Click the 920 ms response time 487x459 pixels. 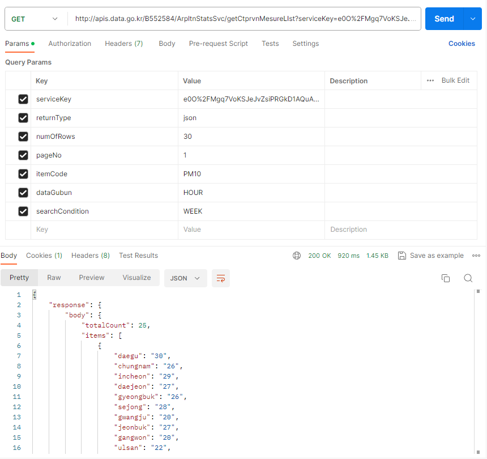(348, 256)
